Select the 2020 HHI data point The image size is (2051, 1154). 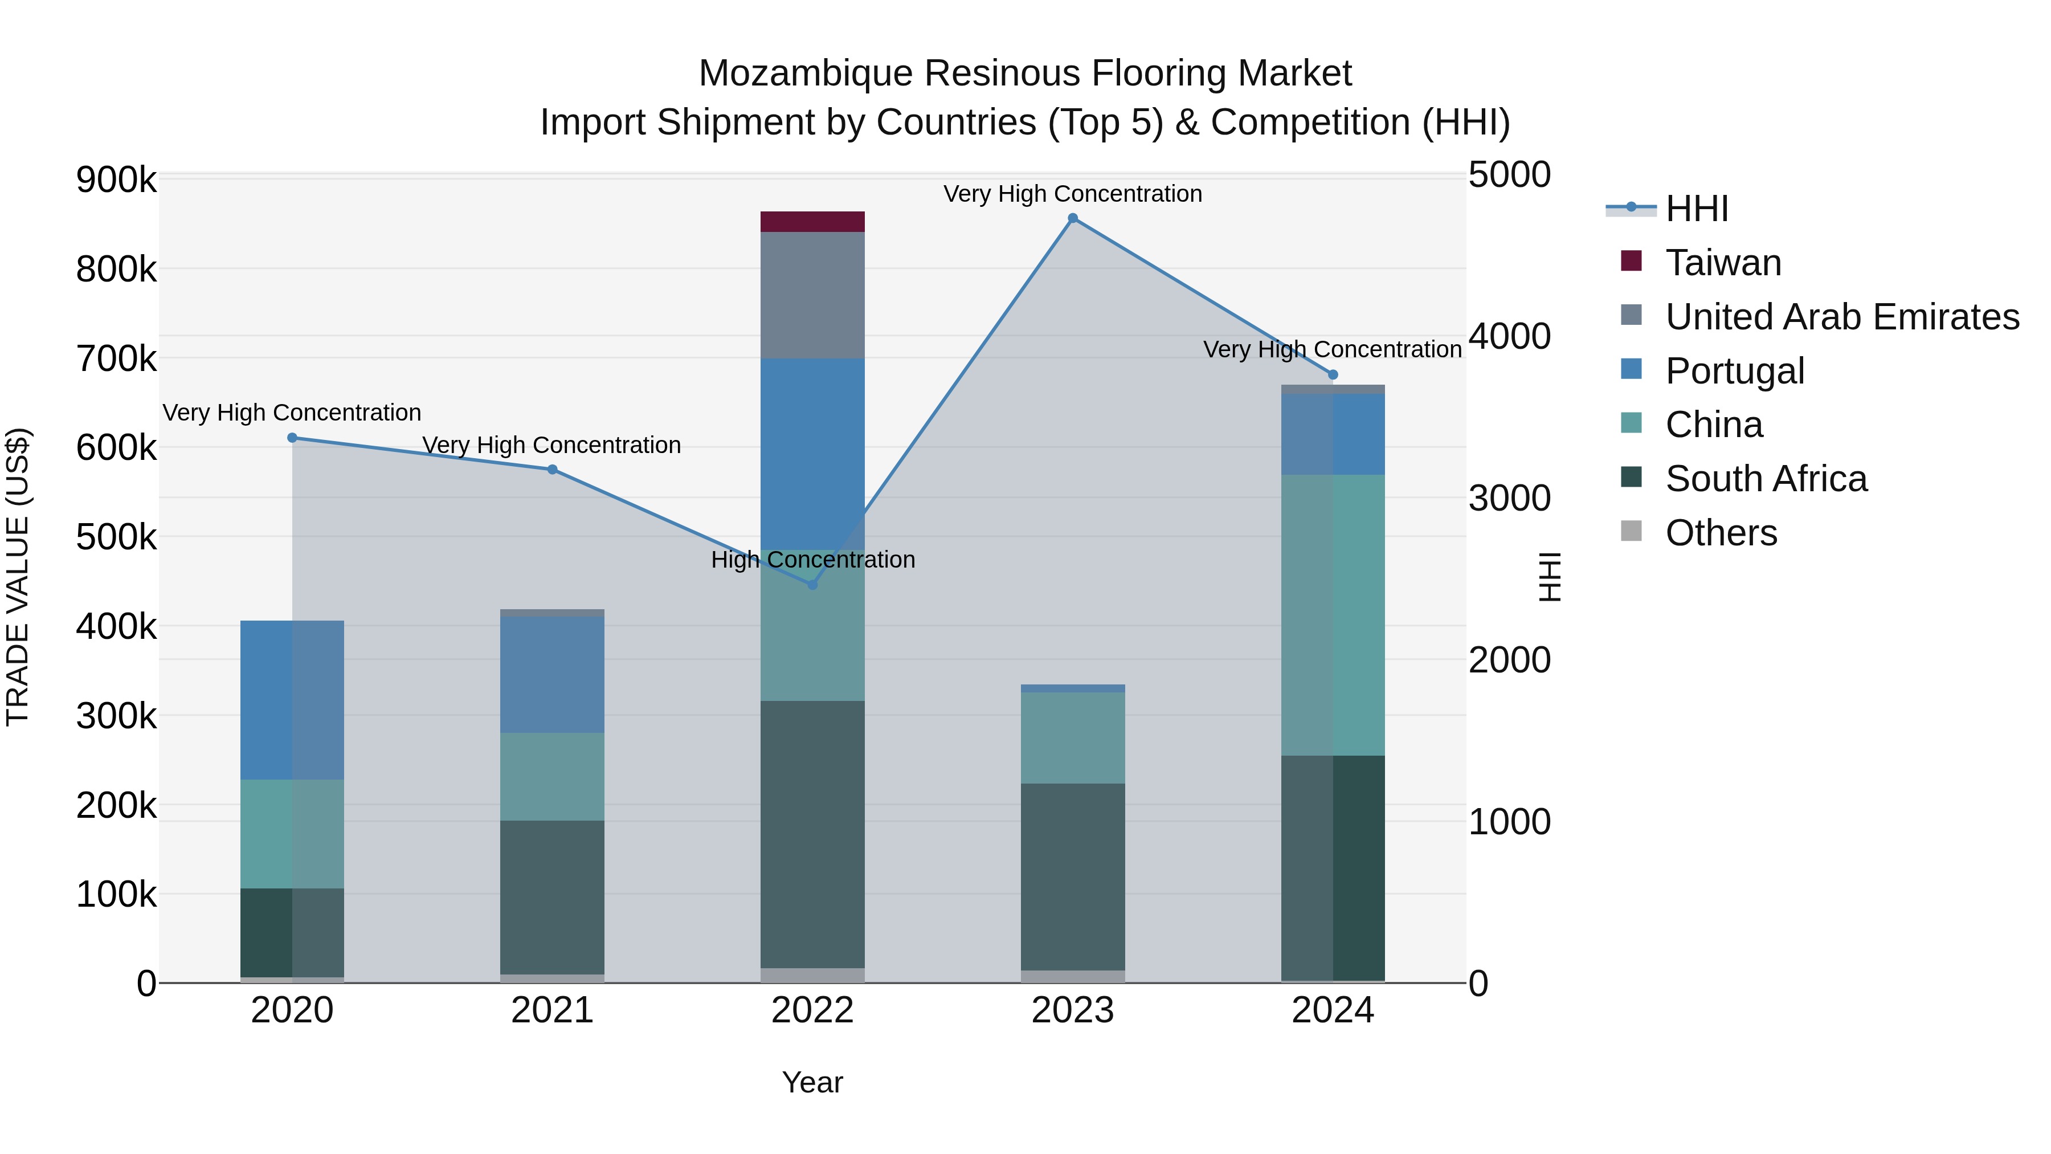click(292, 438)
